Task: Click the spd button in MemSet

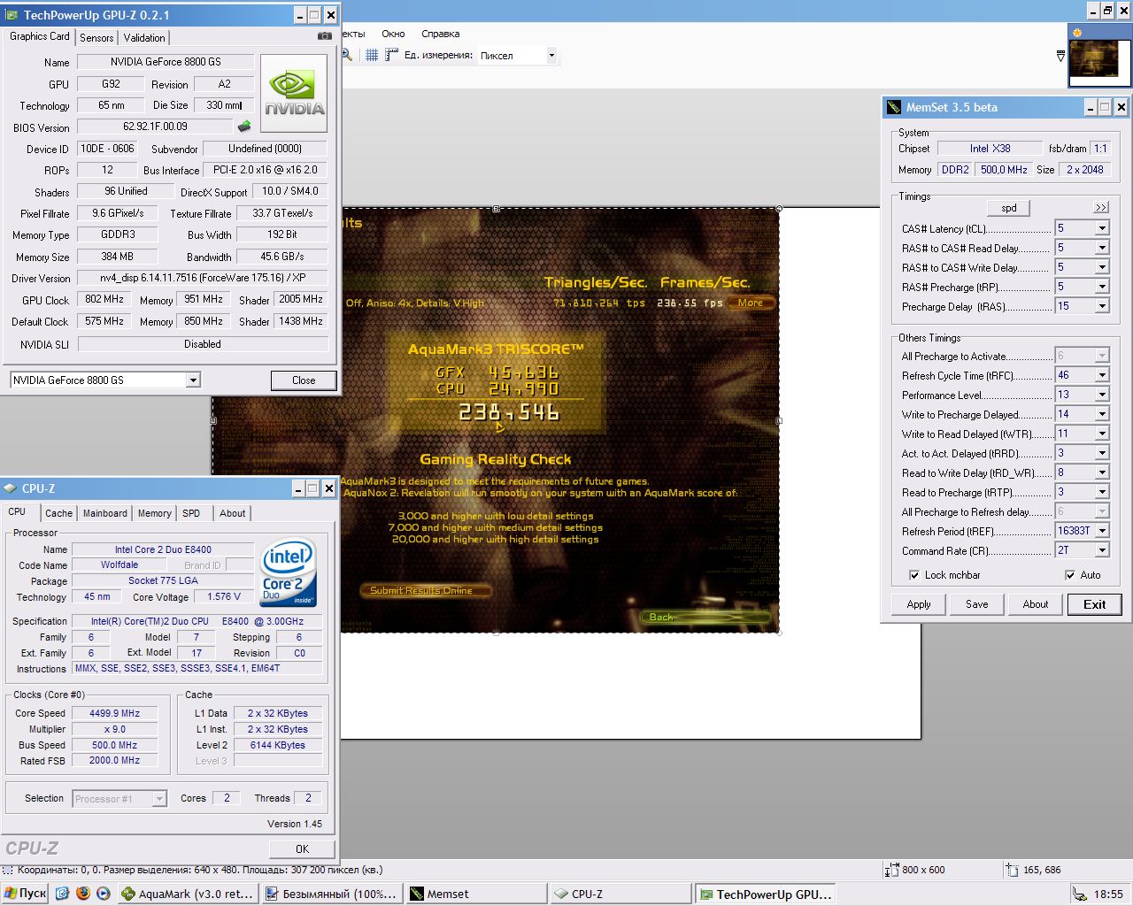Action: point(1009,208)
